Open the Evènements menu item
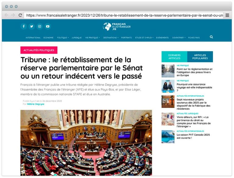 [x=162, y=37]
